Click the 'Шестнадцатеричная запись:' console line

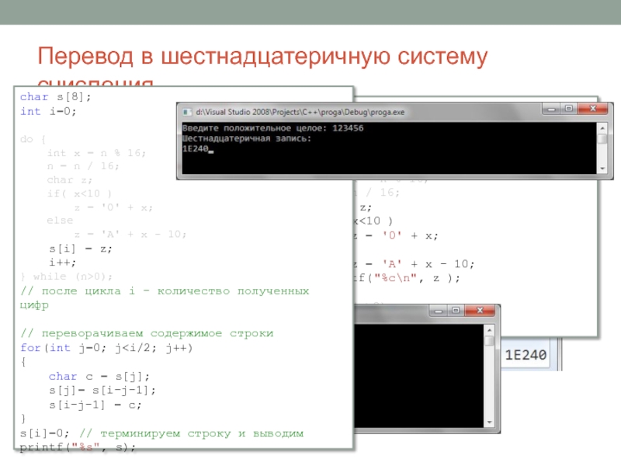coord(246,138)
